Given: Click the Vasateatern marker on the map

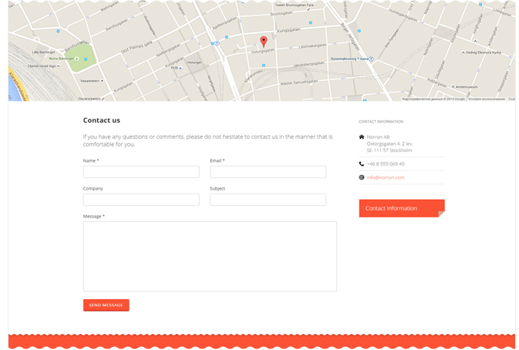Looking at the screenshot, I should tap(103, 81).
